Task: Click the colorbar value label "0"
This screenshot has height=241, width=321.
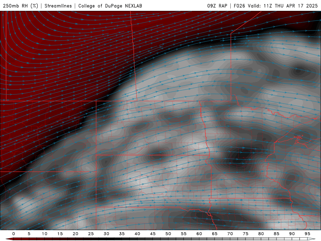Action: pos(14,234)
